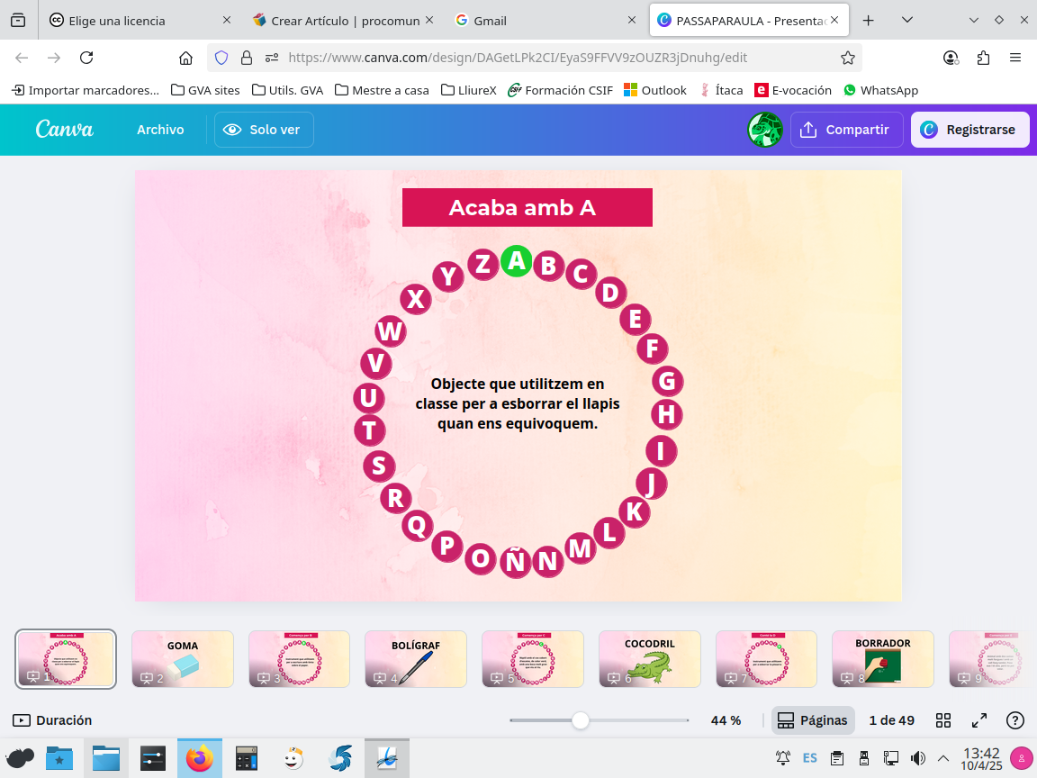Open the green user avatar
The width and height of the screenshot is (1037, 778).
(764, 130)
